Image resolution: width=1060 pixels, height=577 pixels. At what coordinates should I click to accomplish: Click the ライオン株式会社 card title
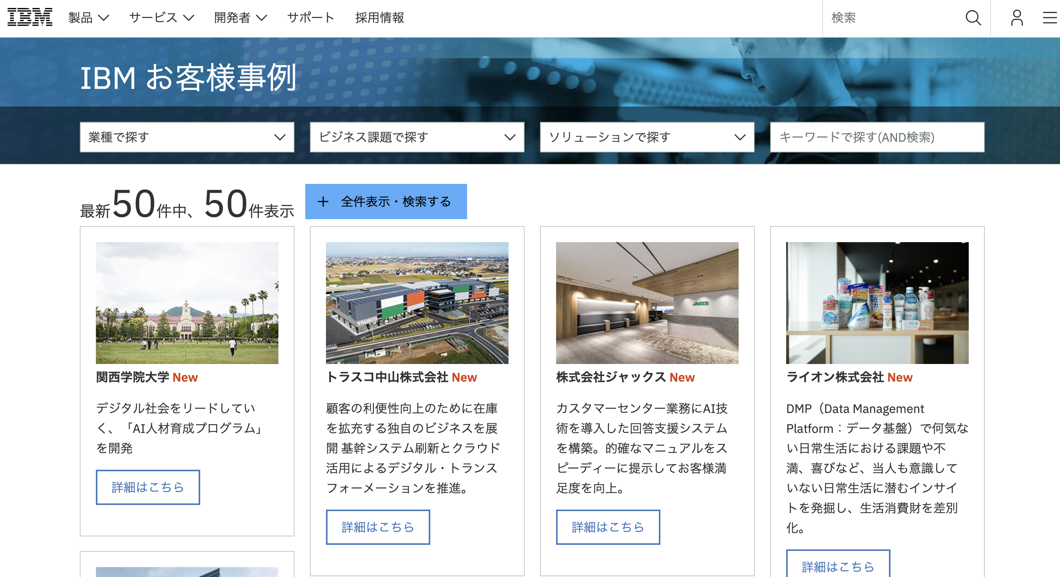835,377
